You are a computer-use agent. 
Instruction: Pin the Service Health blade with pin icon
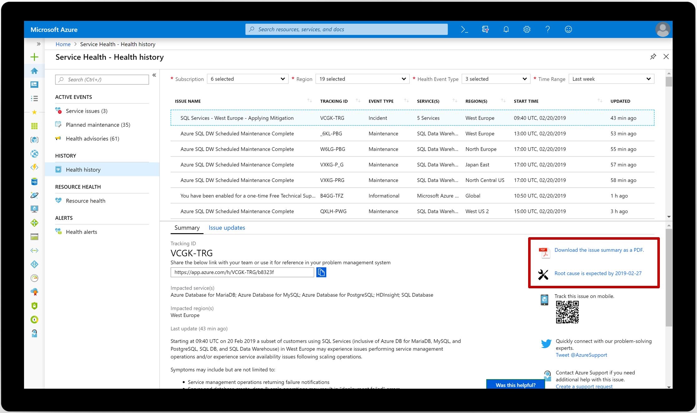pyautogui.click(x=653, y=57)
